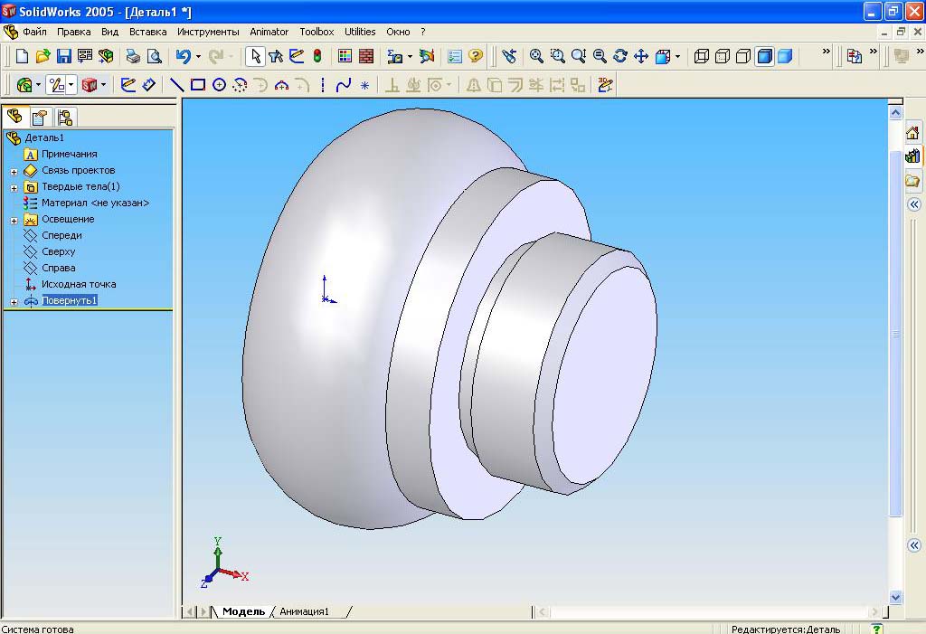Activate the Rotate View tool
The height and width of the screenshot is (634, 926).
tap(620, 56)
